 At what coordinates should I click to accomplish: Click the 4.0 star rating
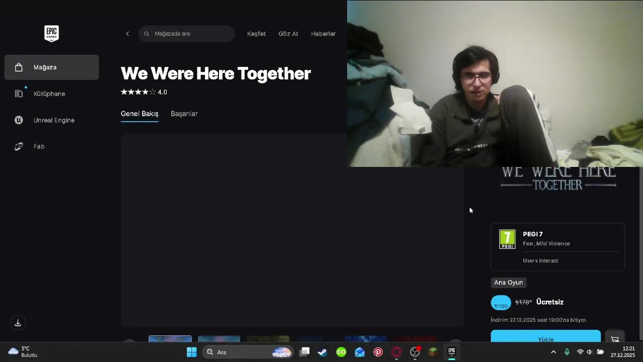[144, 92]
